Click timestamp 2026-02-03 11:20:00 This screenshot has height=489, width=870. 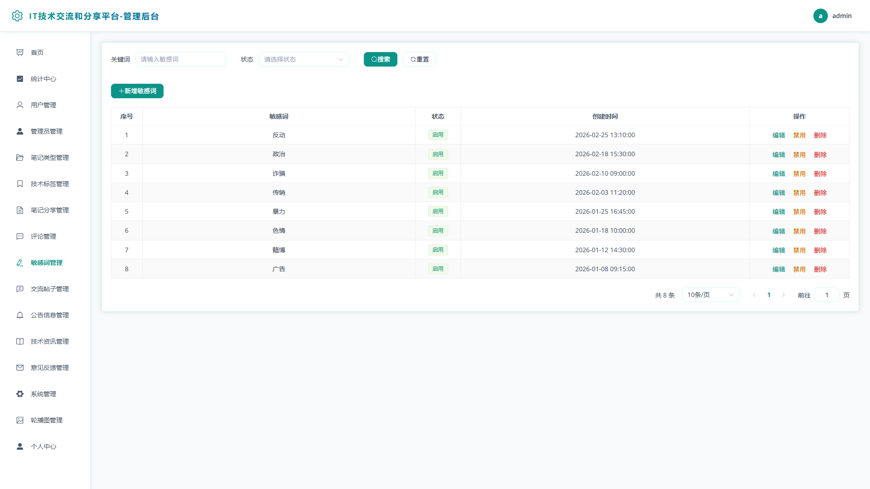[605, 192]
